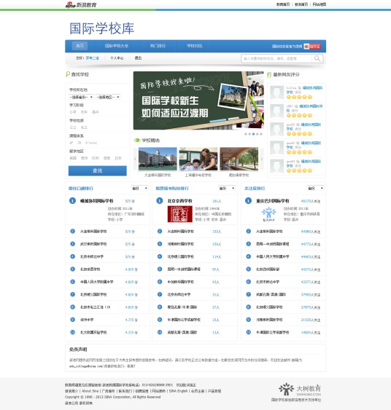The width and height of the screenshot is (391, 410).
Task: Click the 大树教育 logo in footer
Action: click(x=300, y=390)
